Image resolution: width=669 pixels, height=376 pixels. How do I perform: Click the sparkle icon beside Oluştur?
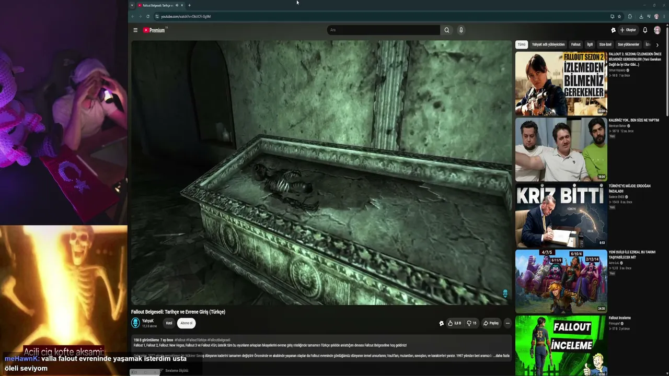point(613,30)
